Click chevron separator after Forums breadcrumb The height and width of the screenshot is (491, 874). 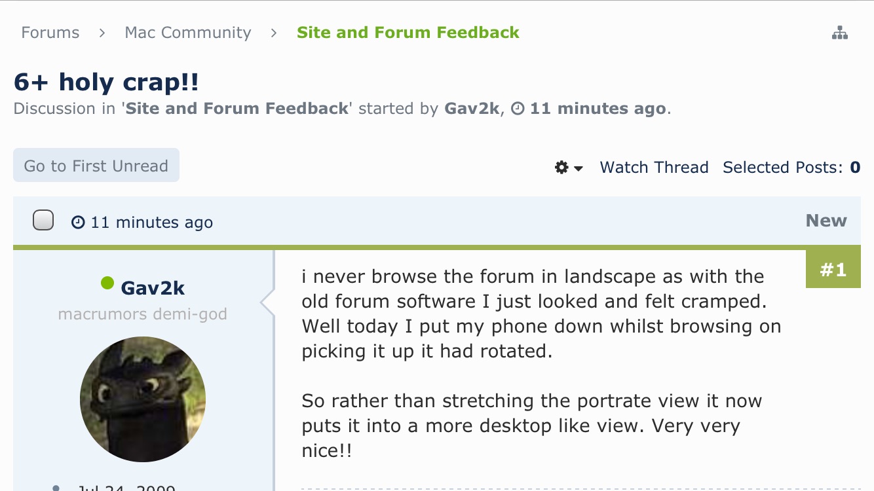click(102, 33)
